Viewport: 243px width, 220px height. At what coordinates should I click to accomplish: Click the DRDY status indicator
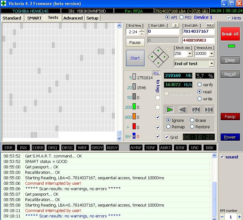[x=97, y=148]
